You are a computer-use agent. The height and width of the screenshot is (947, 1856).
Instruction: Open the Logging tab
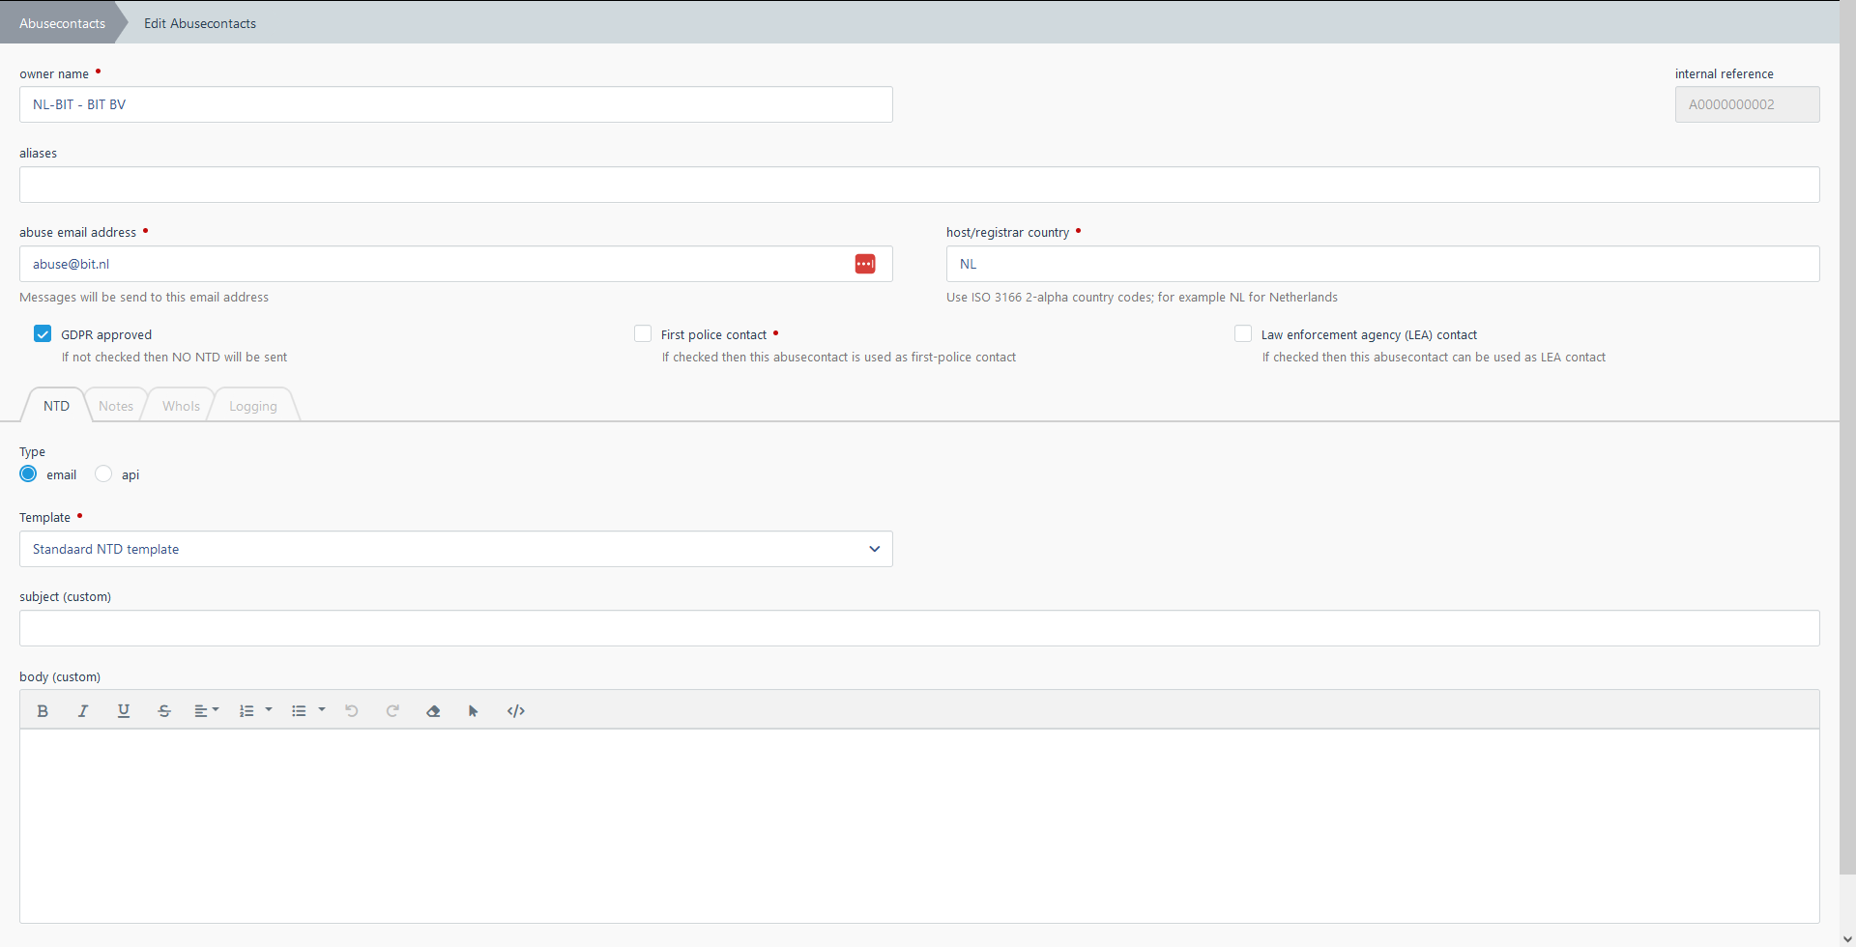[252, 406]
